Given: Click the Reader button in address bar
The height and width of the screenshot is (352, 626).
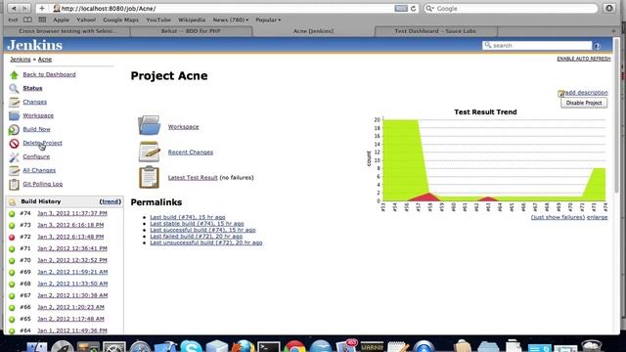Looking at the screenshot, I should click(401, 9).
